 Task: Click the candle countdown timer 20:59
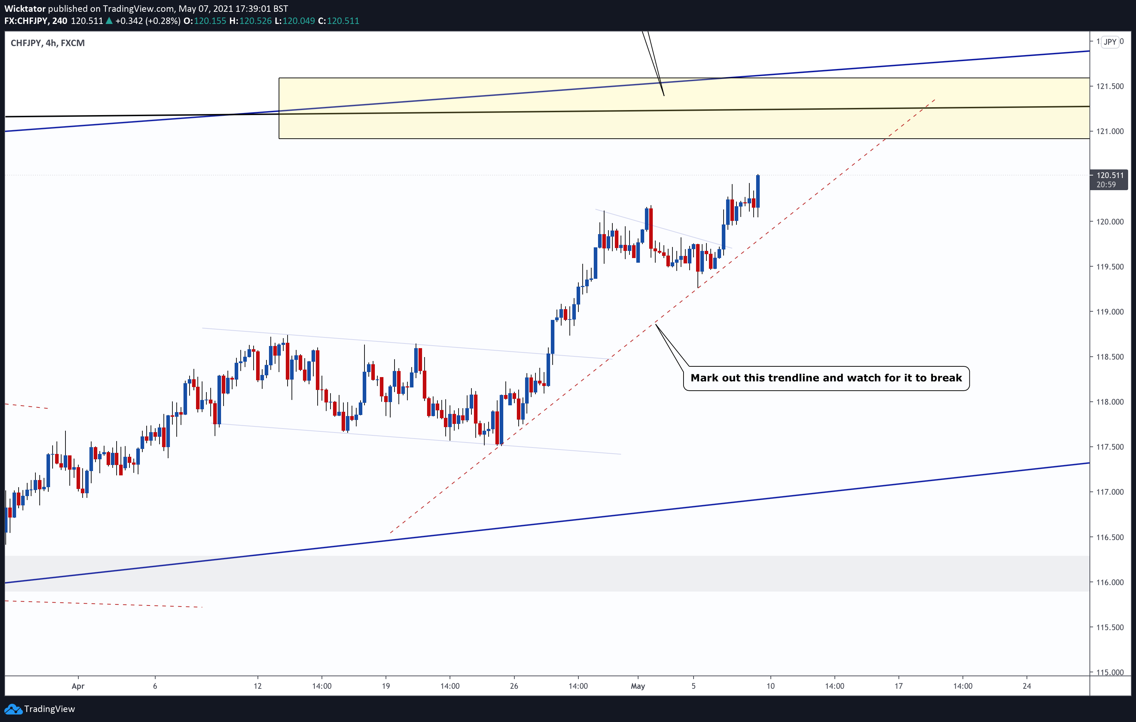(1106, 185)
